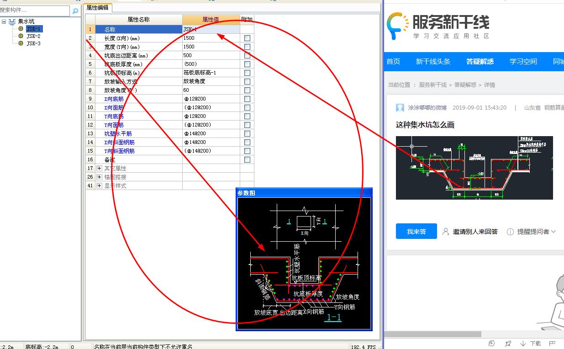Check the 附加 checkbox for 名称 row
Viewport: 564px width, 349px height.
(247, 29)
